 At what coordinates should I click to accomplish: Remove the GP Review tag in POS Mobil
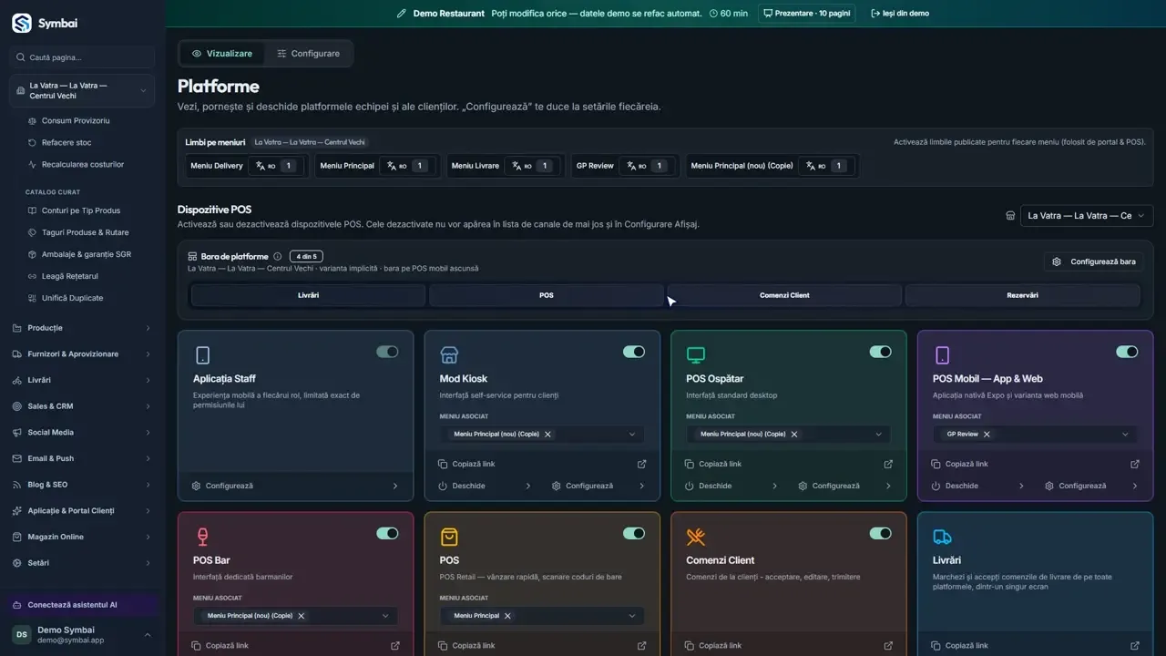[x=987, y=435]
